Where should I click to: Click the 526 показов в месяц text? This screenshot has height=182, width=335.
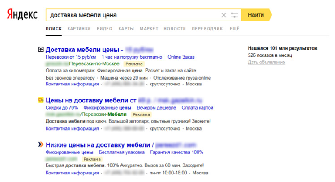coord(270,55)
